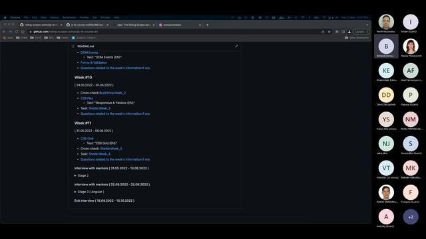426x239 pixels.
Task: Open the CSS Flex link
Action: tap(87, 98)
